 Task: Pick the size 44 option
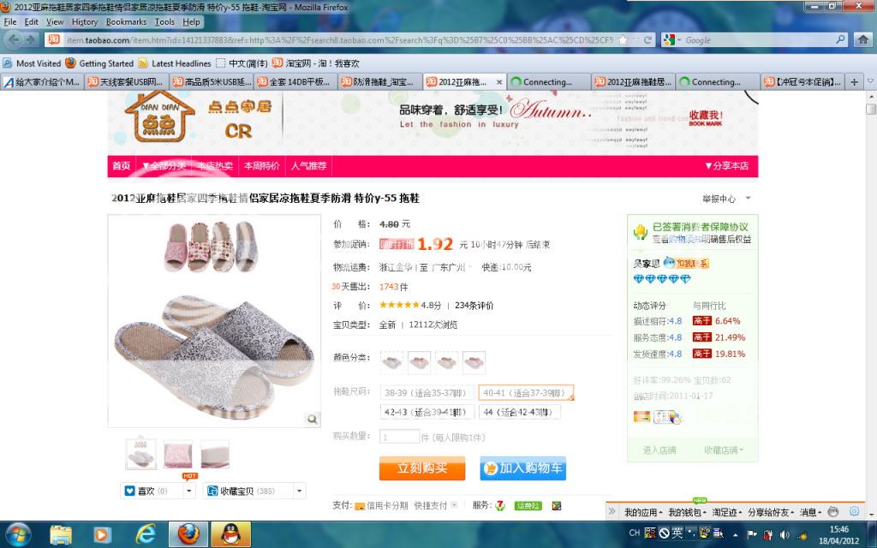[x=519, y=412]
